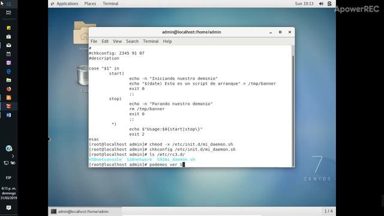Open the Places menu

tap(90, 4)
